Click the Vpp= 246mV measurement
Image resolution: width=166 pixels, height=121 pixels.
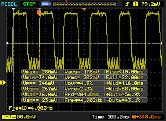[39, 83]
